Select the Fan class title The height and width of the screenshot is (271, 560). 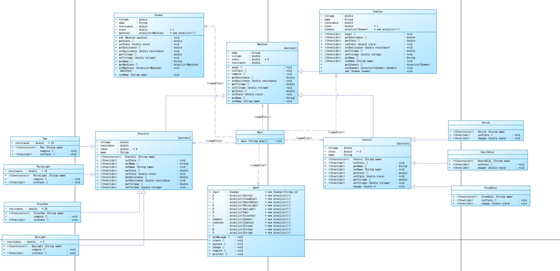pyautogui.click(x=45, y=139)
